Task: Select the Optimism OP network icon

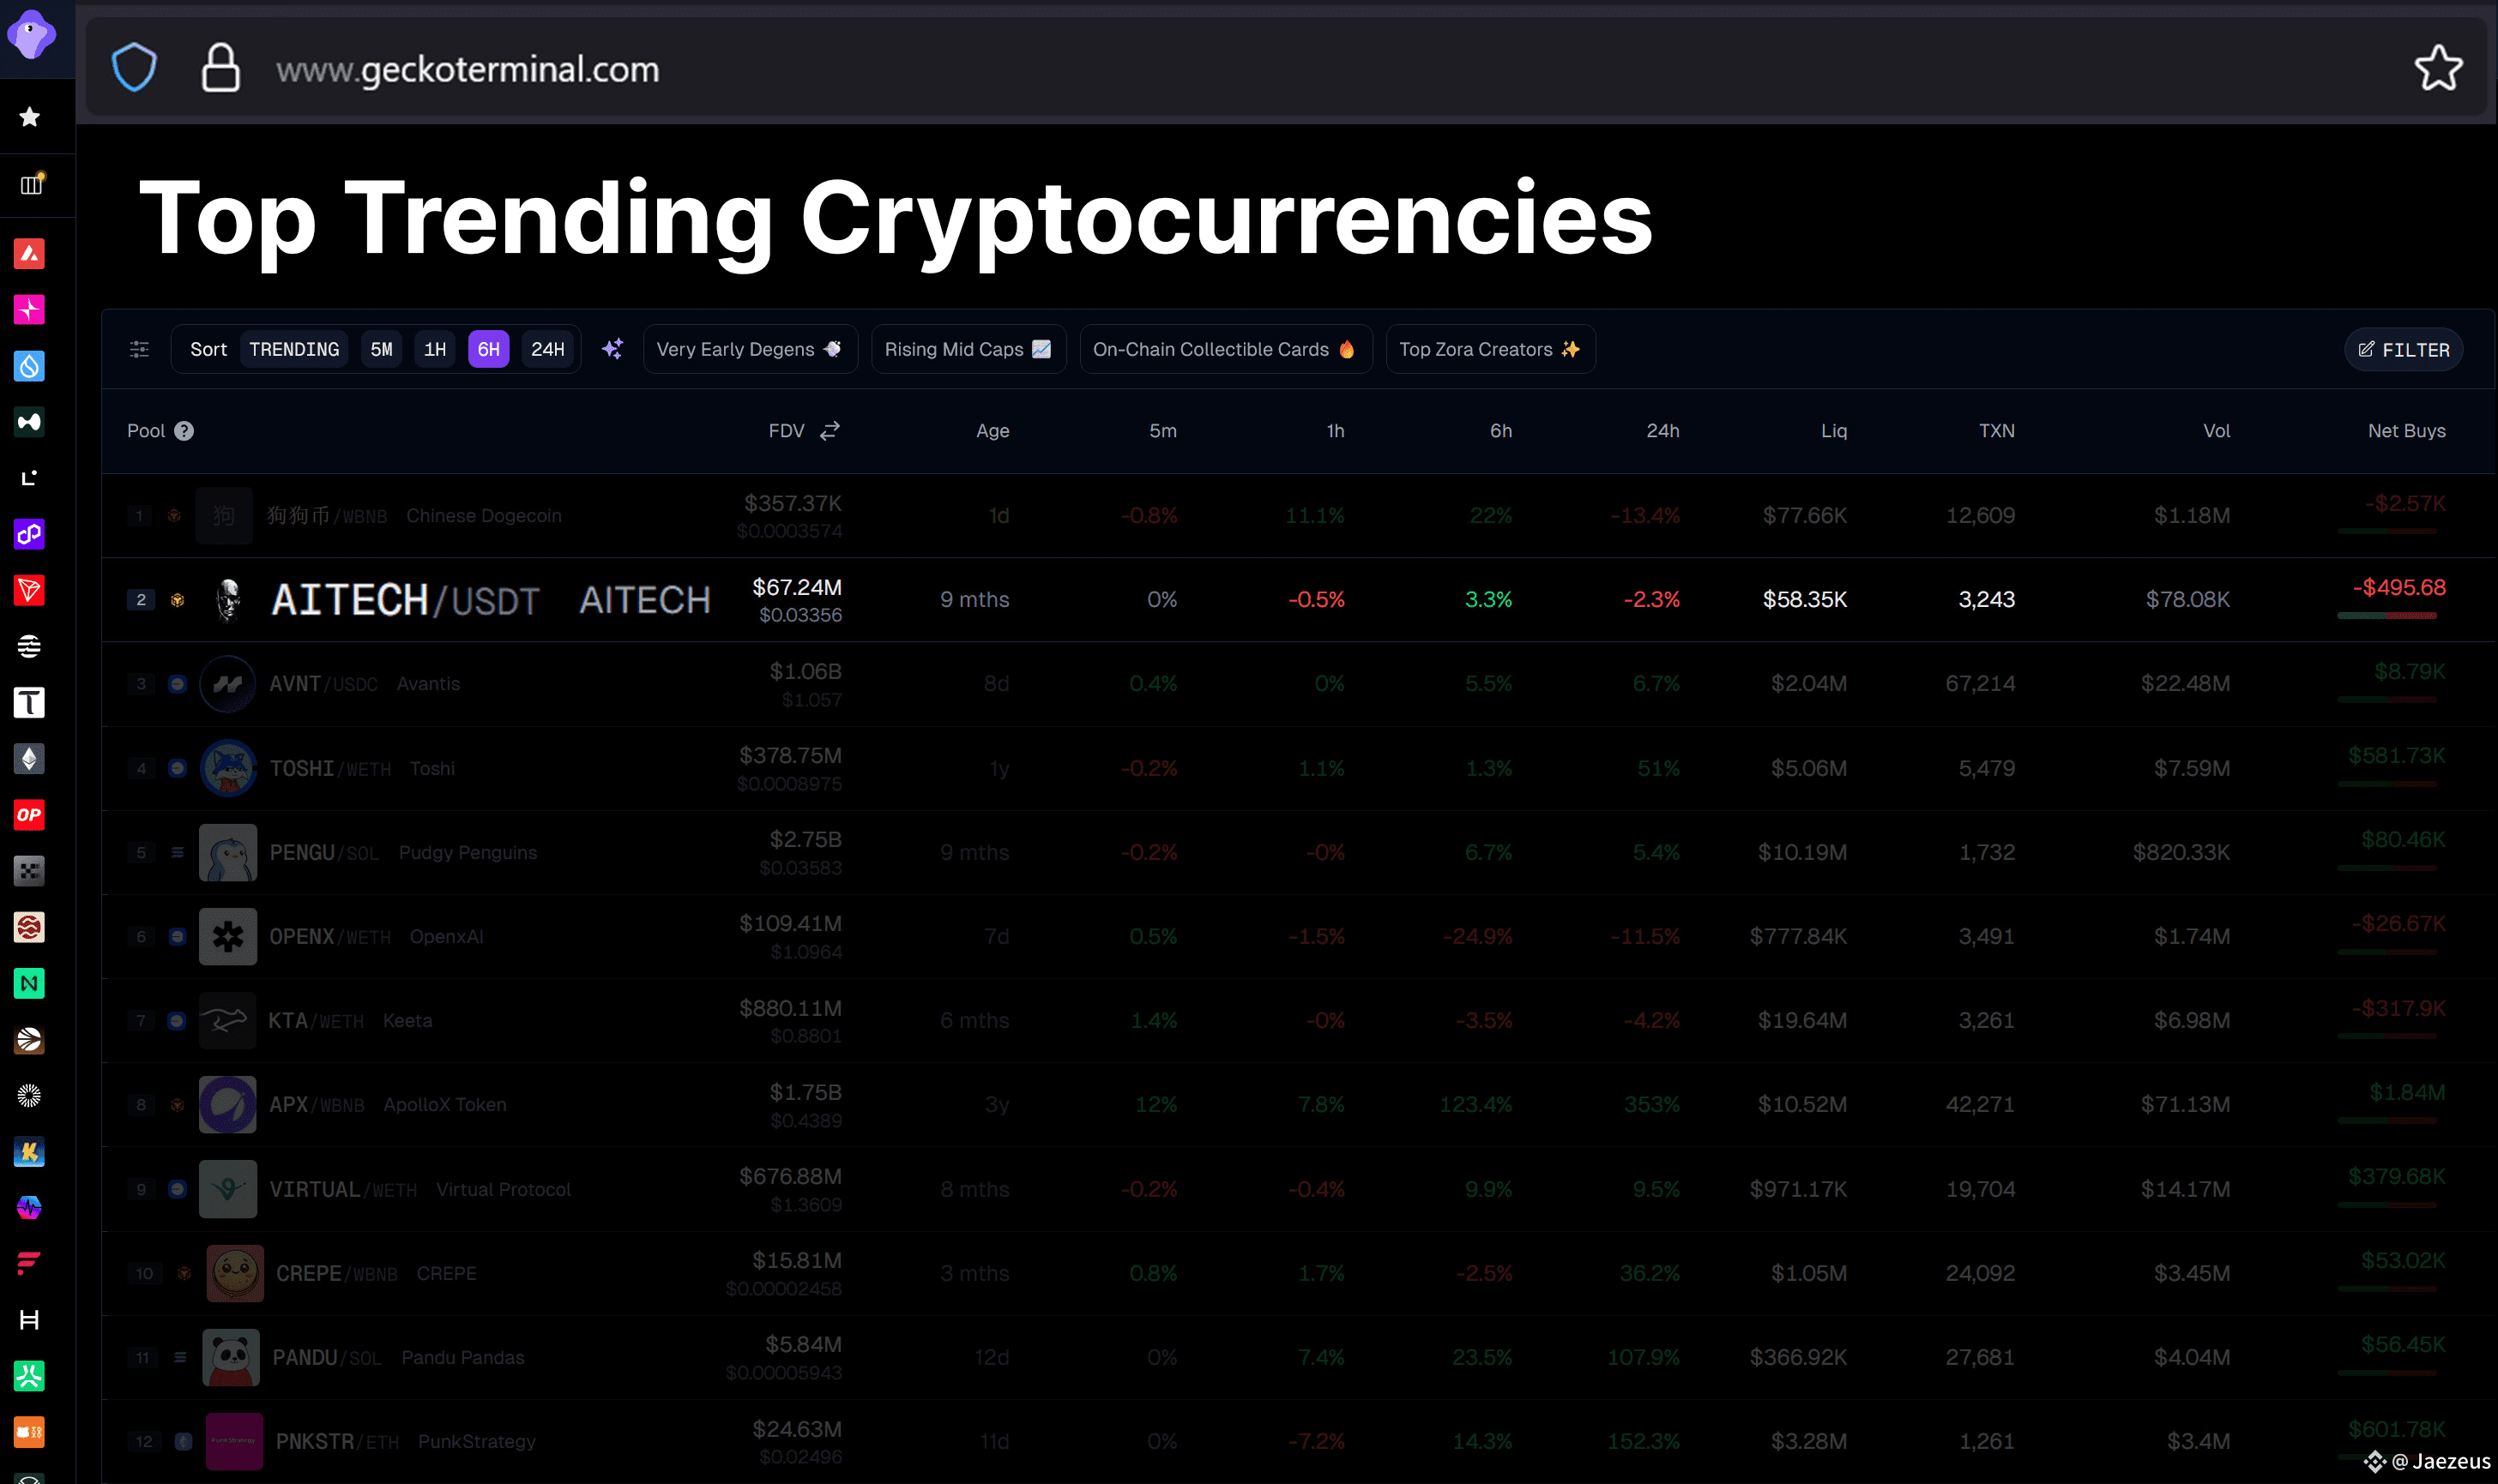Action: 29,815
